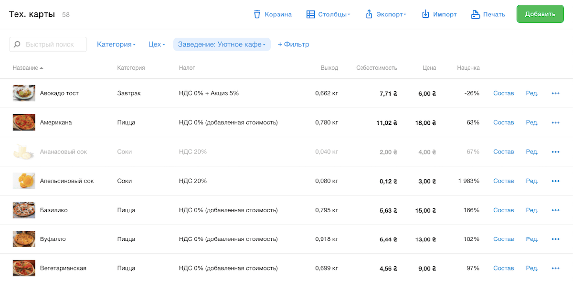Open Состав link for Апельсиновый сок

[x=503, y=181]
